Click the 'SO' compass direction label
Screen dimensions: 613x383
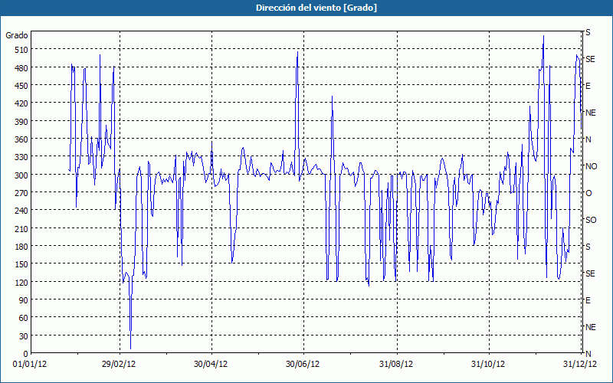(591, 220)
